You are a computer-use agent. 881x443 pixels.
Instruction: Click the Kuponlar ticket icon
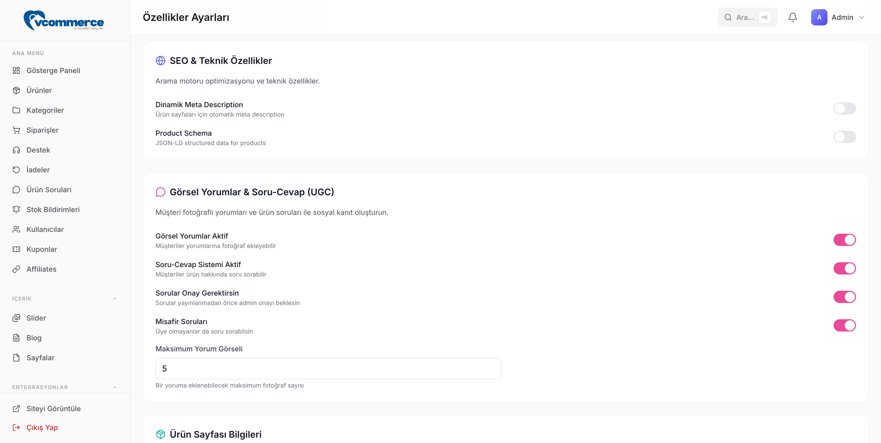click(16, 249)
